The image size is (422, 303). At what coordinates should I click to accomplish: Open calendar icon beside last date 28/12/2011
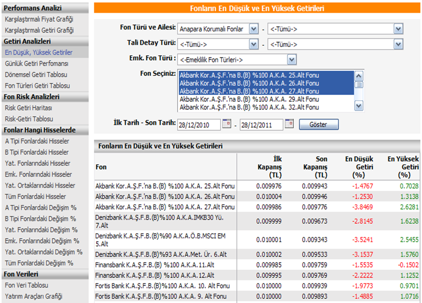pyautogui.click(x=289, y=124)
